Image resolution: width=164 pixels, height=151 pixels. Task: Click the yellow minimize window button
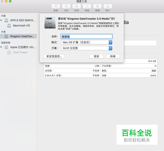pyautogui.click(x=6, y=1)
